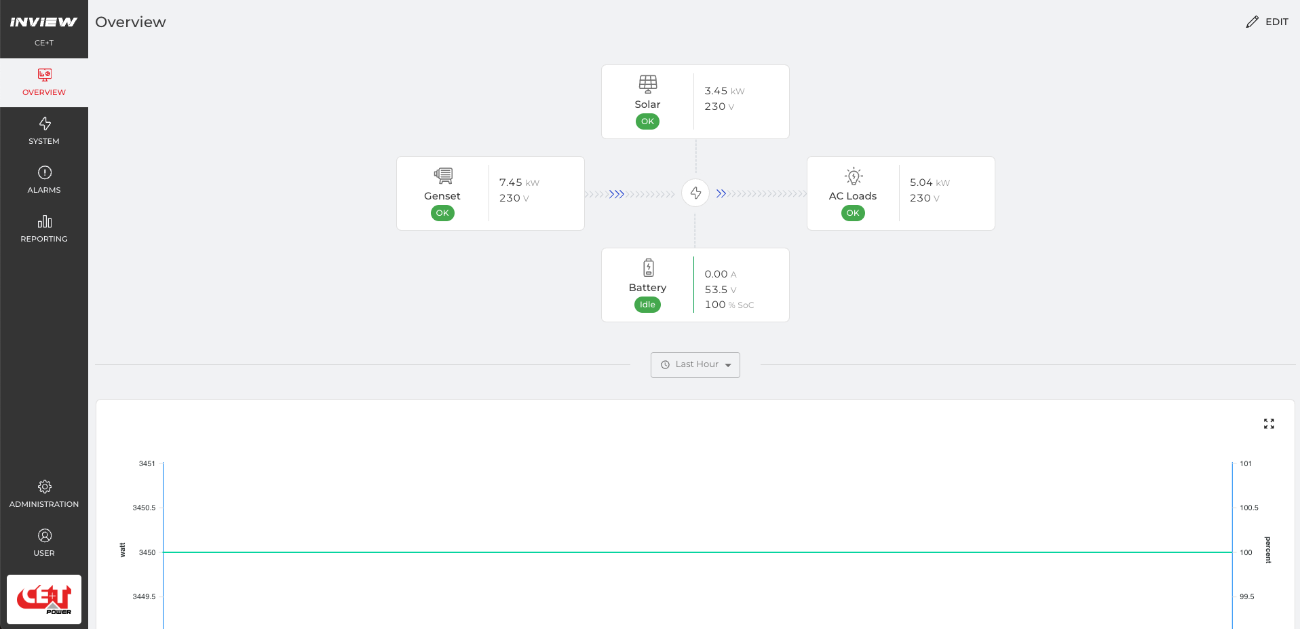Click the Genset generator icon
This screenshot has width=1300, height=629.
point(443,176)
